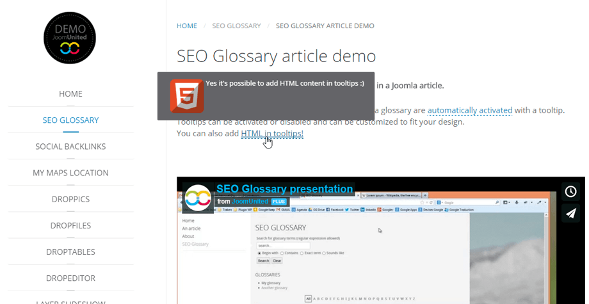The width and height of the screenshot is (589, 304).
Task: Open DROPEDITOR sidebar item
Action: point(70,278)
